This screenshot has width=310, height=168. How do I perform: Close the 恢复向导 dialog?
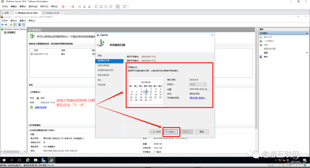point(212,35)
